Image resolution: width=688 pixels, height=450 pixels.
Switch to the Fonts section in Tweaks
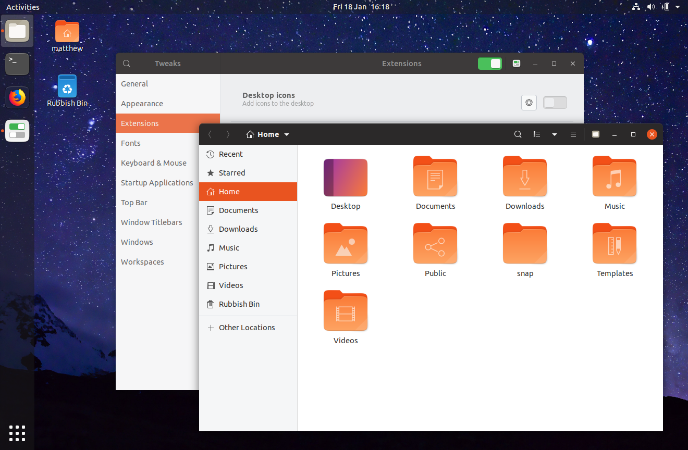[131, 143]
